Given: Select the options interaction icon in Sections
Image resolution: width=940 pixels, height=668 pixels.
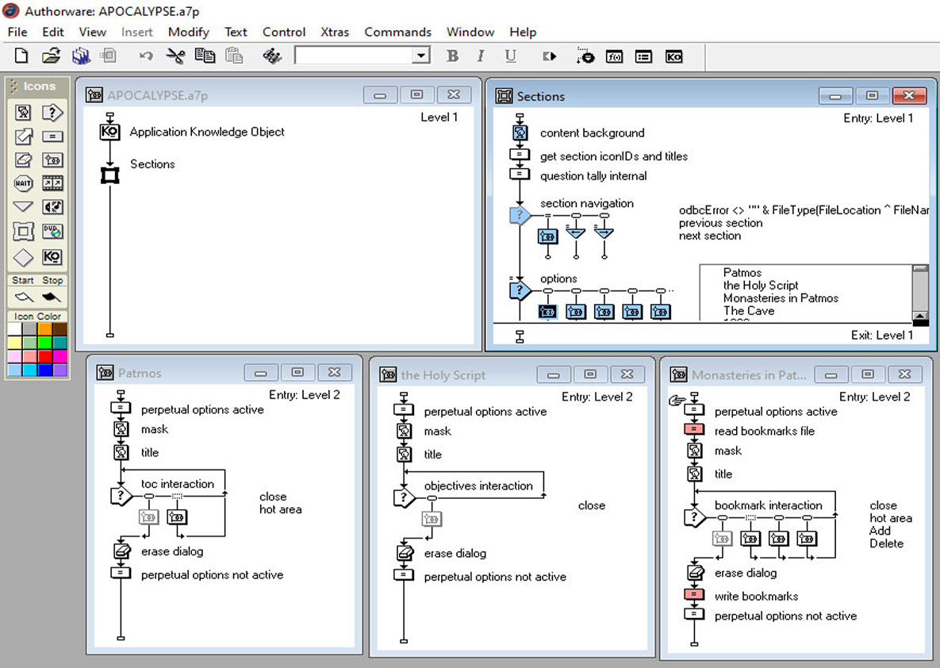Looking at the screenshot, I should tap(520, 290).
